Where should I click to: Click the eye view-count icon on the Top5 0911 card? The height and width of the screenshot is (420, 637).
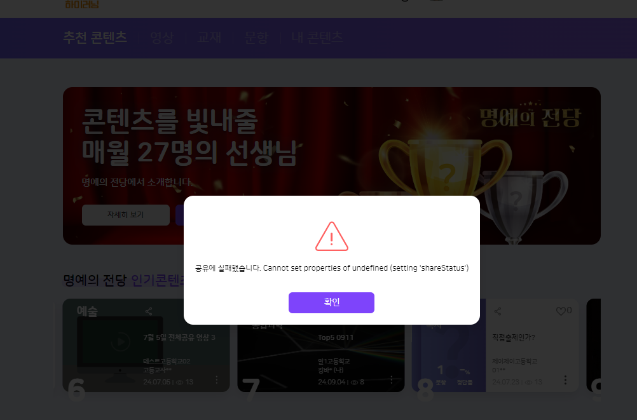point(354,383)
